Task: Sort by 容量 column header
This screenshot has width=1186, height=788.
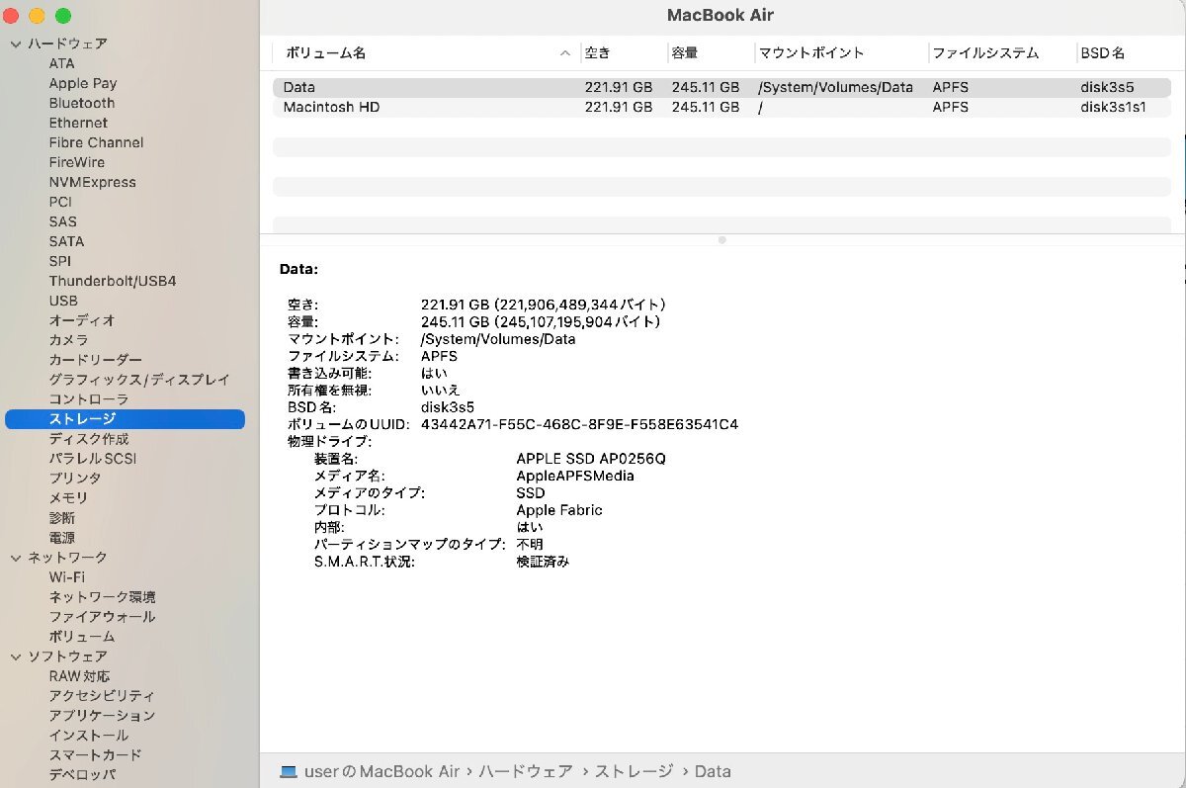Action: (x=685, y=53)
